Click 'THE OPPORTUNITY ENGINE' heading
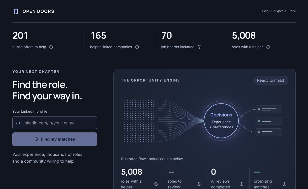The image size is (308, 189). click(x=150, y=80)
